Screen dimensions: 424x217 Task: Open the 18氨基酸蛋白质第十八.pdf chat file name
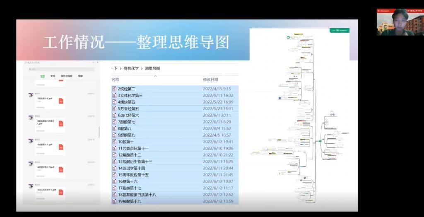[46, 122]
